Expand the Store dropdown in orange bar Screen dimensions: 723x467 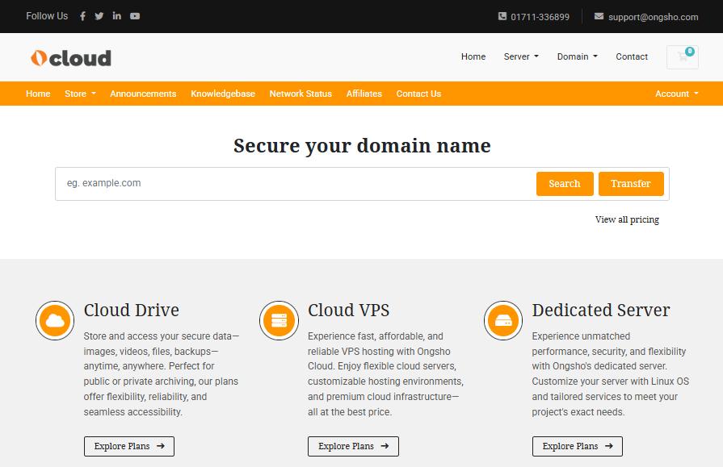(80, 94)
